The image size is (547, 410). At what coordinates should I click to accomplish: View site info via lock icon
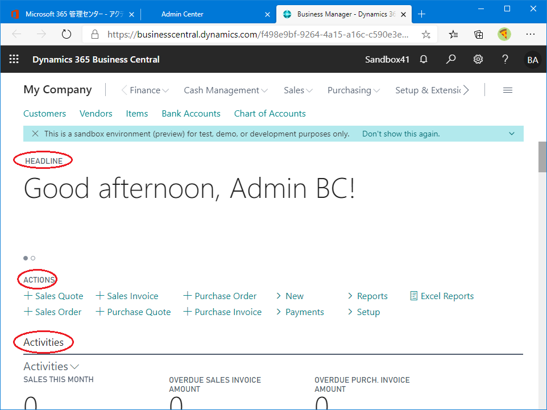[95, 34]
